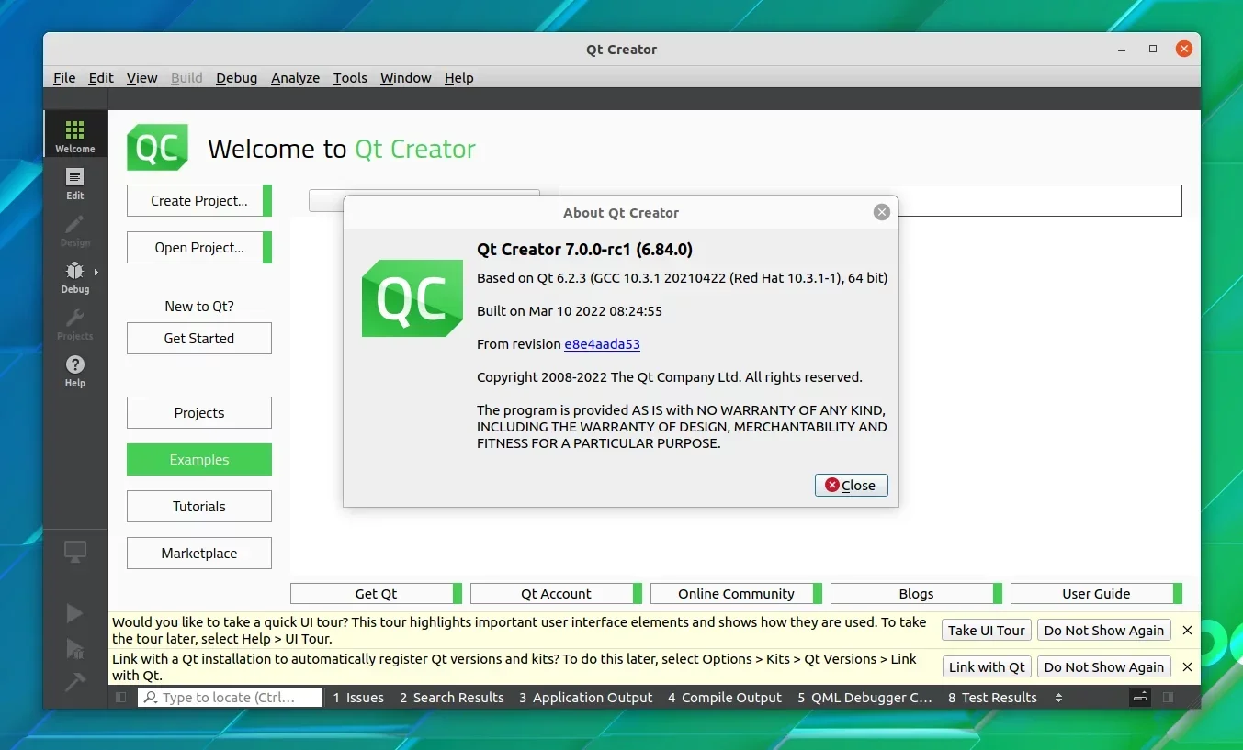Expand the output panes chooser arrows
Screen dimensions: 1243x750
pyautogui.click(x=1058, y=698)
